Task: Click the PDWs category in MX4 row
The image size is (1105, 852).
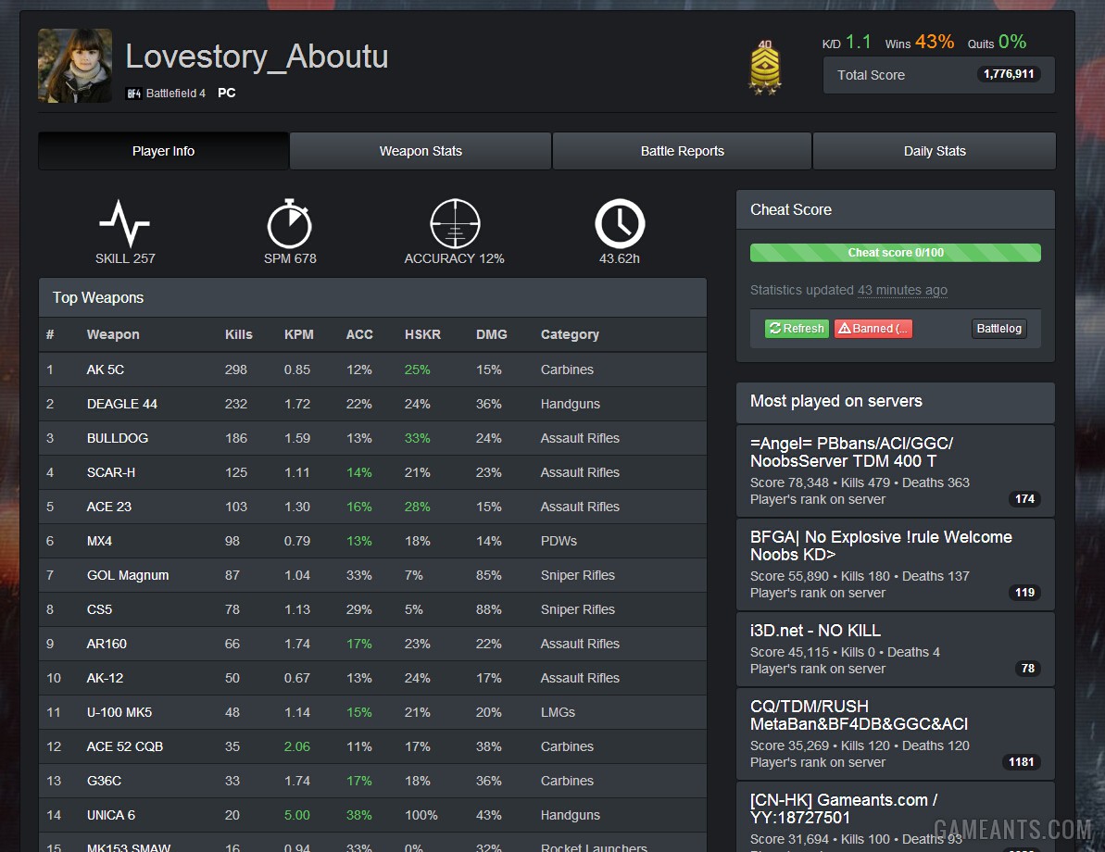Action: pyautogui.click(x=559, y=541)
